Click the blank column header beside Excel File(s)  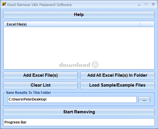[147, 24]
